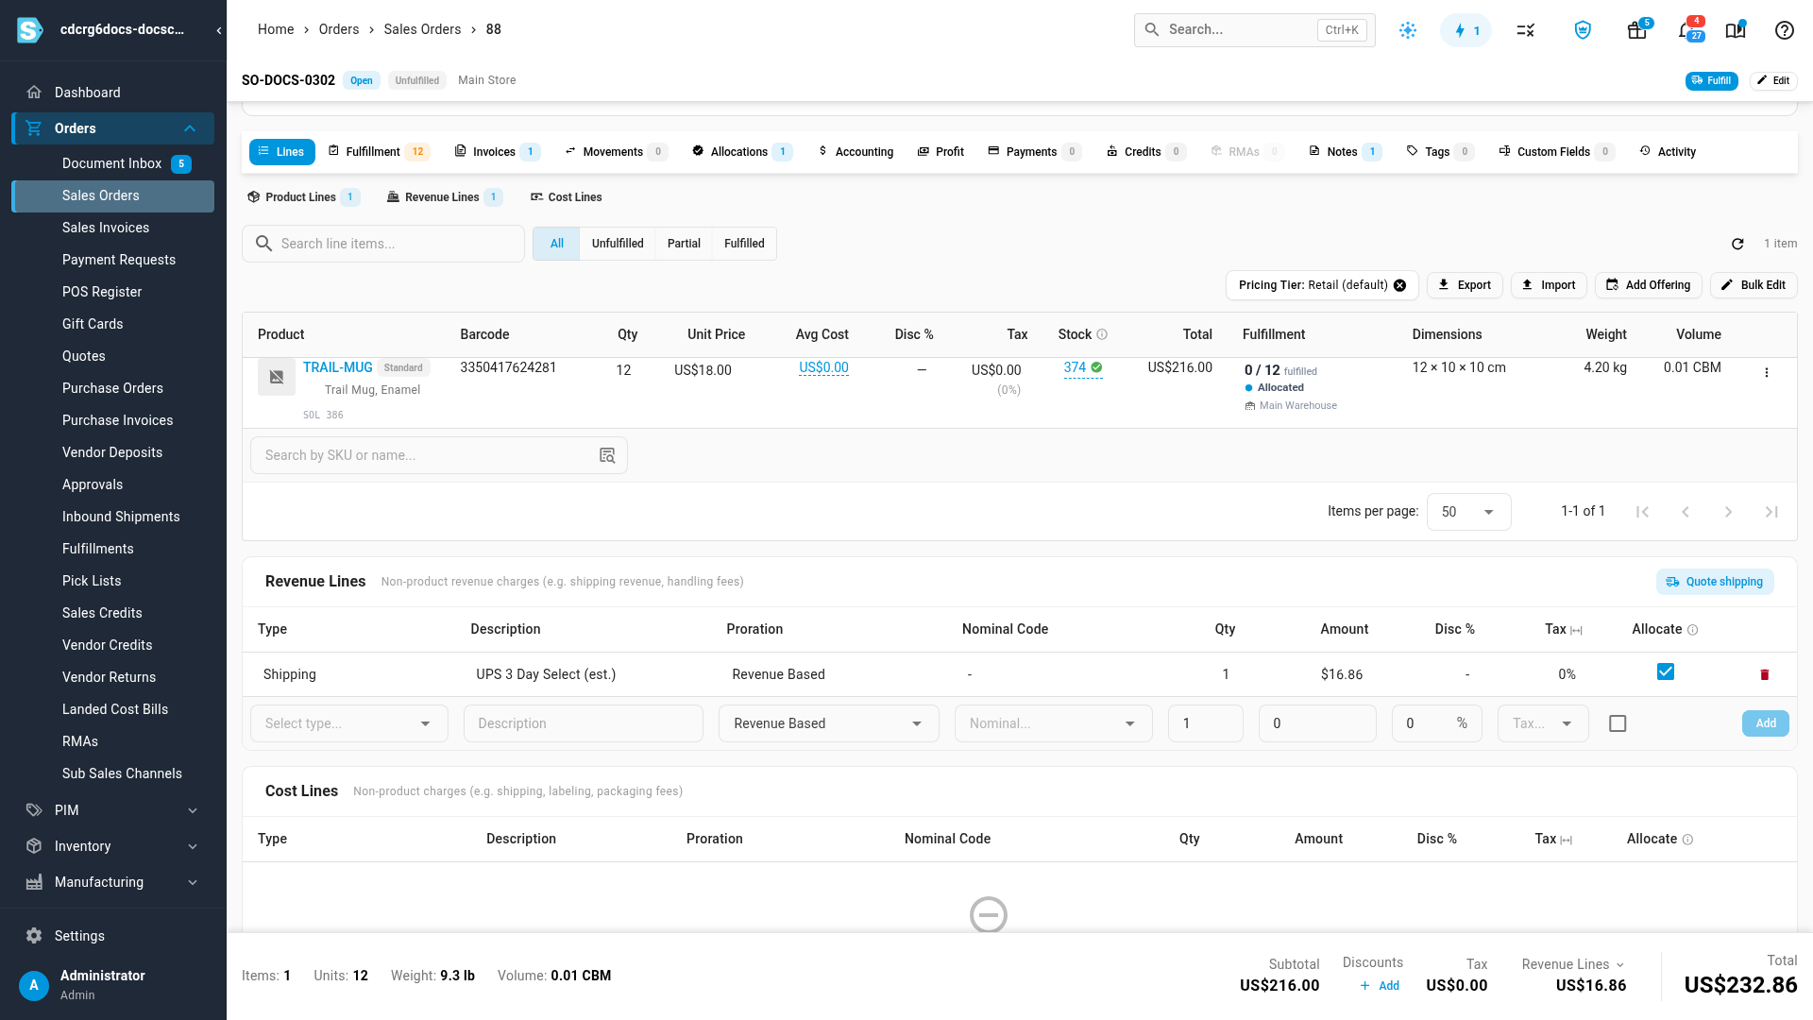Open the Revenue Based proration dropdown
The width and height of the screenshot is (1813, 1020).
pos(829,723)
